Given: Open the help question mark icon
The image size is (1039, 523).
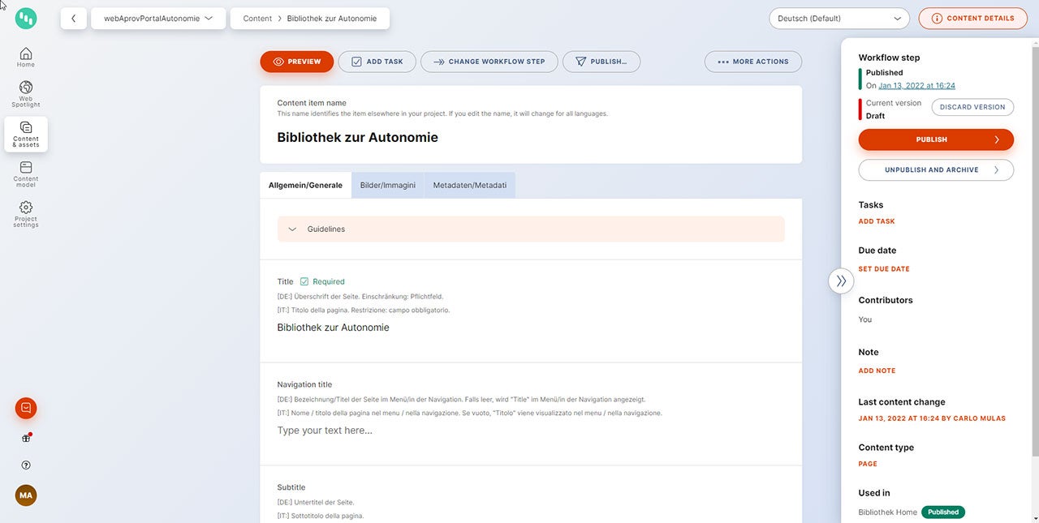Looking at the screenshot, I should (26, 465).
